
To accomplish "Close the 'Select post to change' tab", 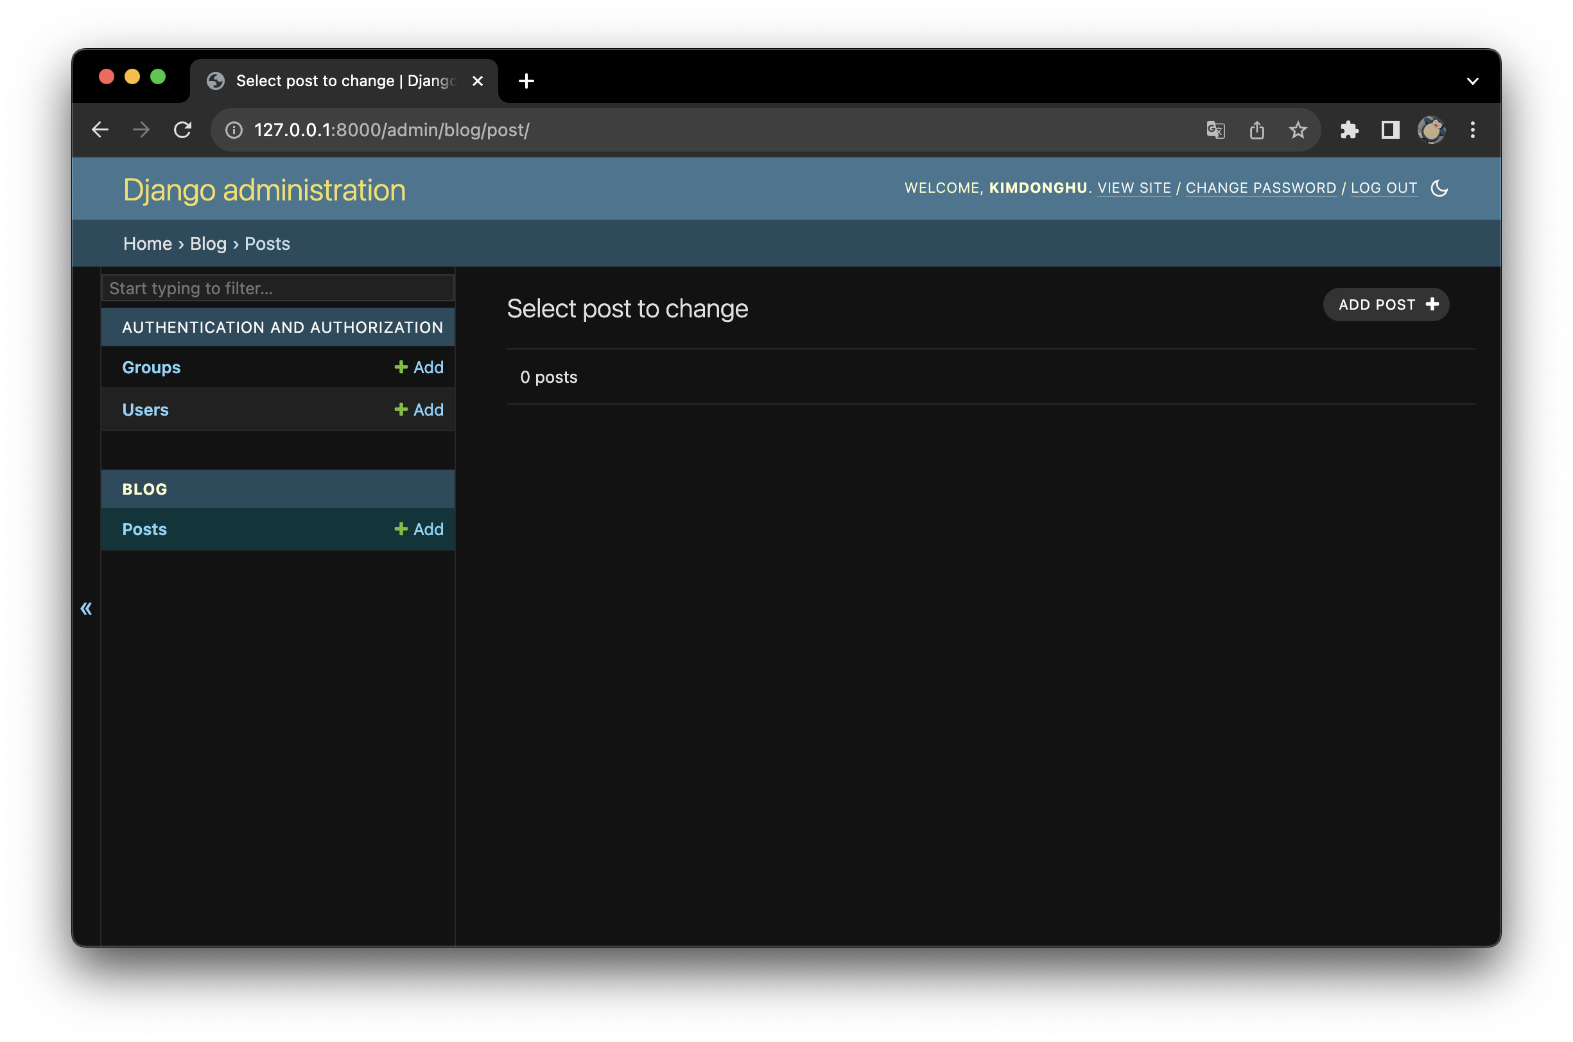I will coord(478,81).
